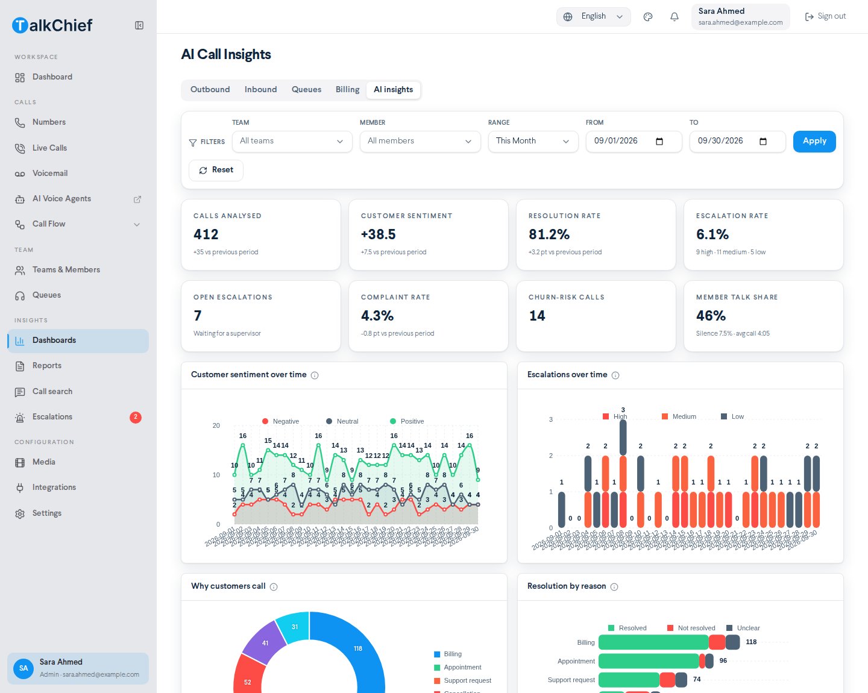Viewport: 868px width, 693px height.
Task: Switch to the Queues tab
Action: (306, 90)
